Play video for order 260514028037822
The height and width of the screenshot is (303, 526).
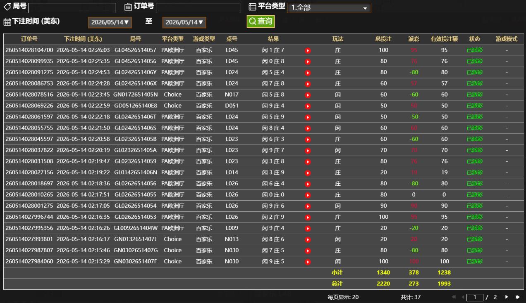(308, 151)
